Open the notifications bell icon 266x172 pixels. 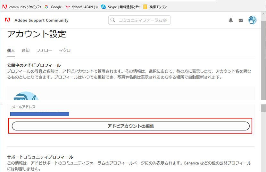pos(231,20)
